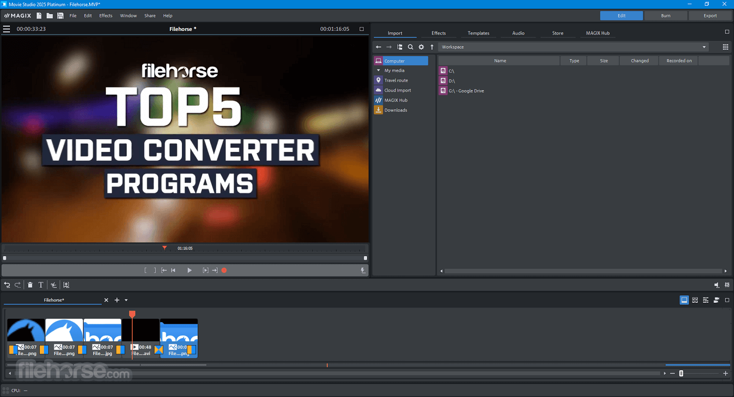Switch to the Effects tab in the Media Pool
Viewport: 734px width, 397px height.
[439, 33]
